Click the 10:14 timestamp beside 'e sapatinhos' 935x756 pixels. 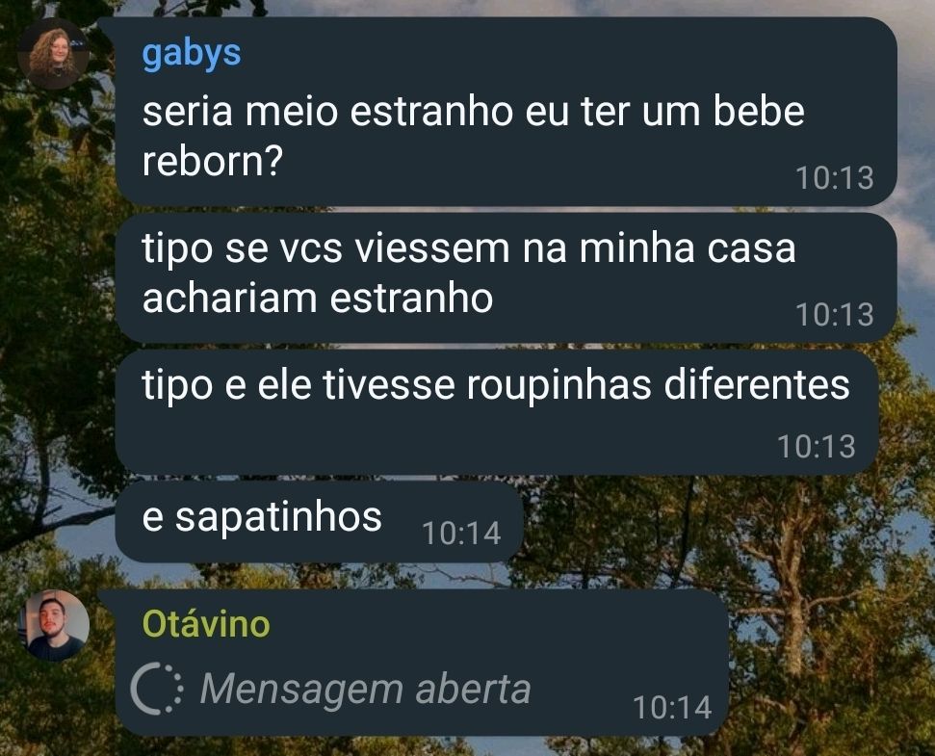coord(461,533)
